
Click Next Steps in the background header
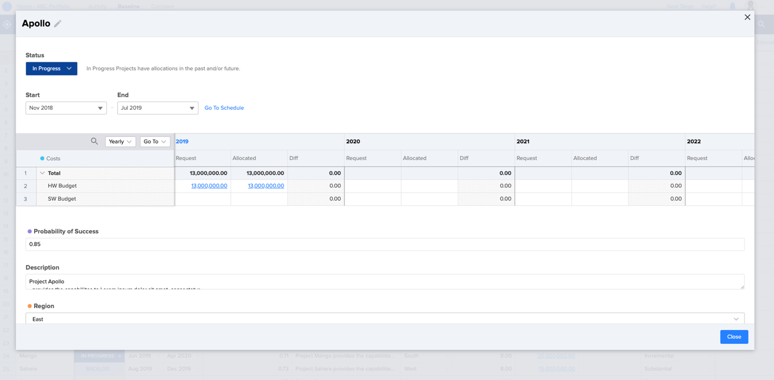point(680,6)
